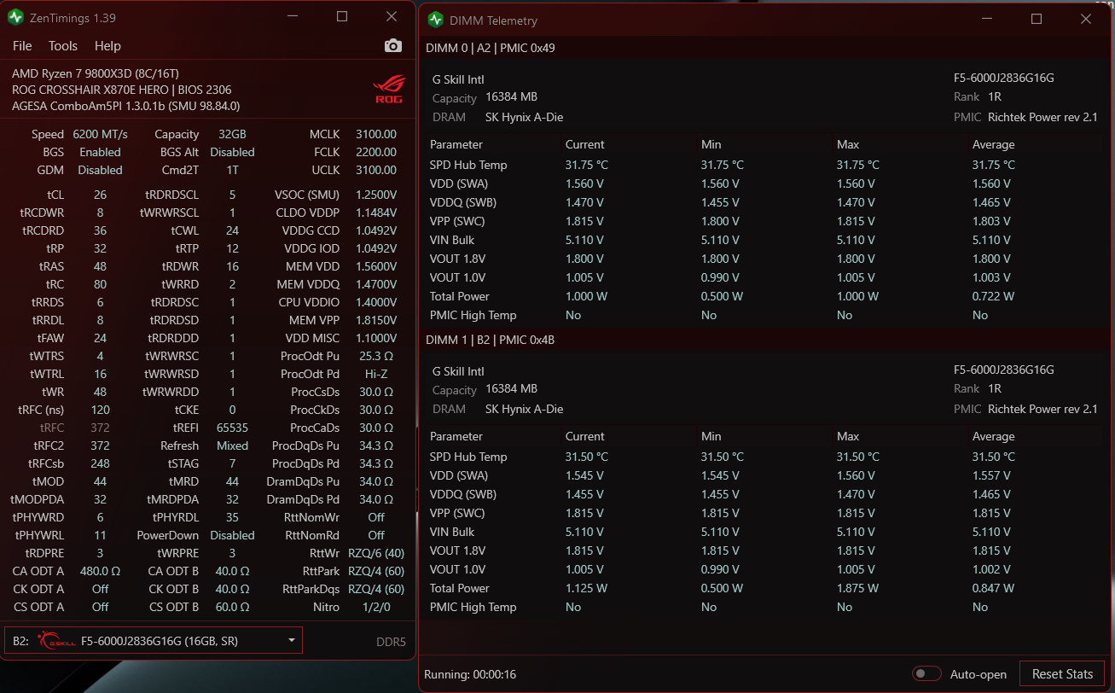Click the DIMM 1 "Max" column header

click(847, 436)
